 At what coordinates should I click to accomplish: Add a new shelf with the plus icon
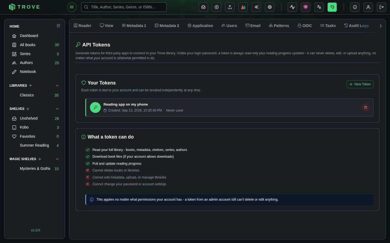pos(28,109)
